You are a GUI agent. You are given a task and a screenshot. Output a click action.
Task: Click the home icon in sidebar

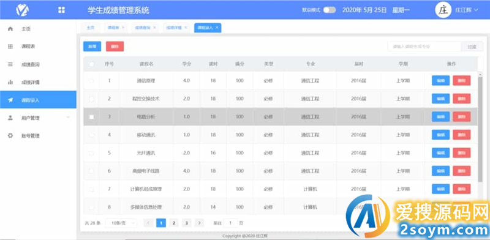(10, 29)
